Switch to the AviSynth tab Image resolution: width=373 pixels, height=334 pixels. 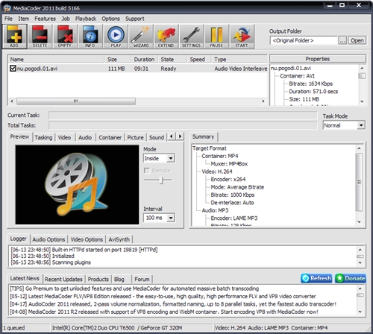click(x=119, y=239)
